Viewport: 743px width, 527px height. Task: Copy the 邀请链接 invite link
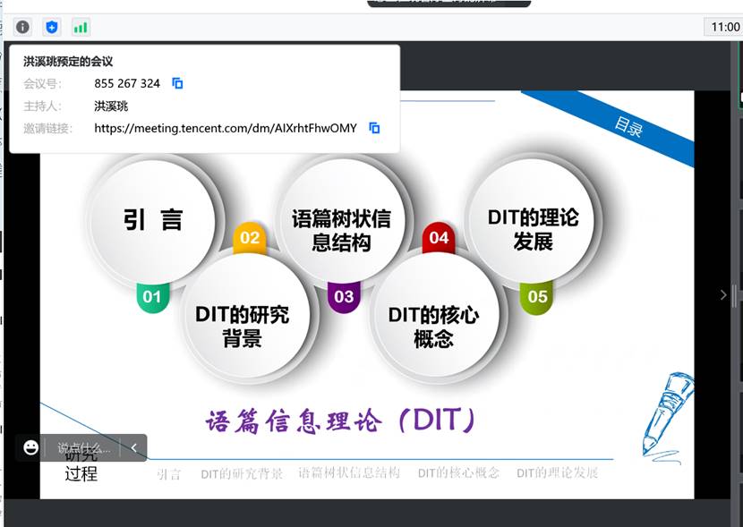coord(374,127)
